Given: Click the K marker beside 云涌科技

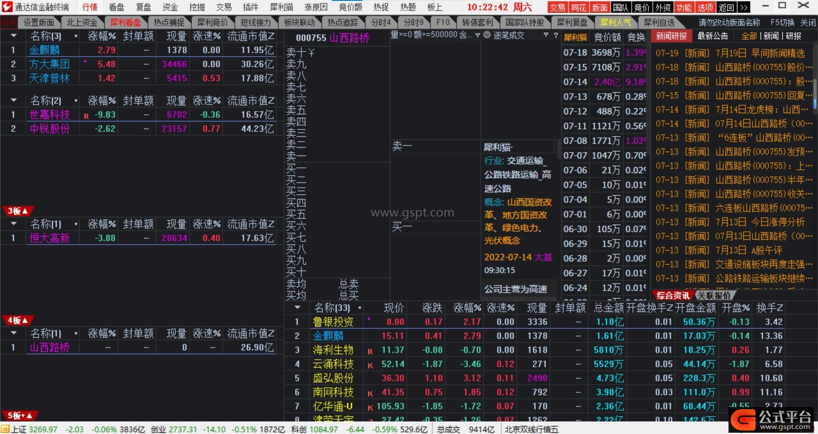Looking at the screenshot, I should [370, 365].
